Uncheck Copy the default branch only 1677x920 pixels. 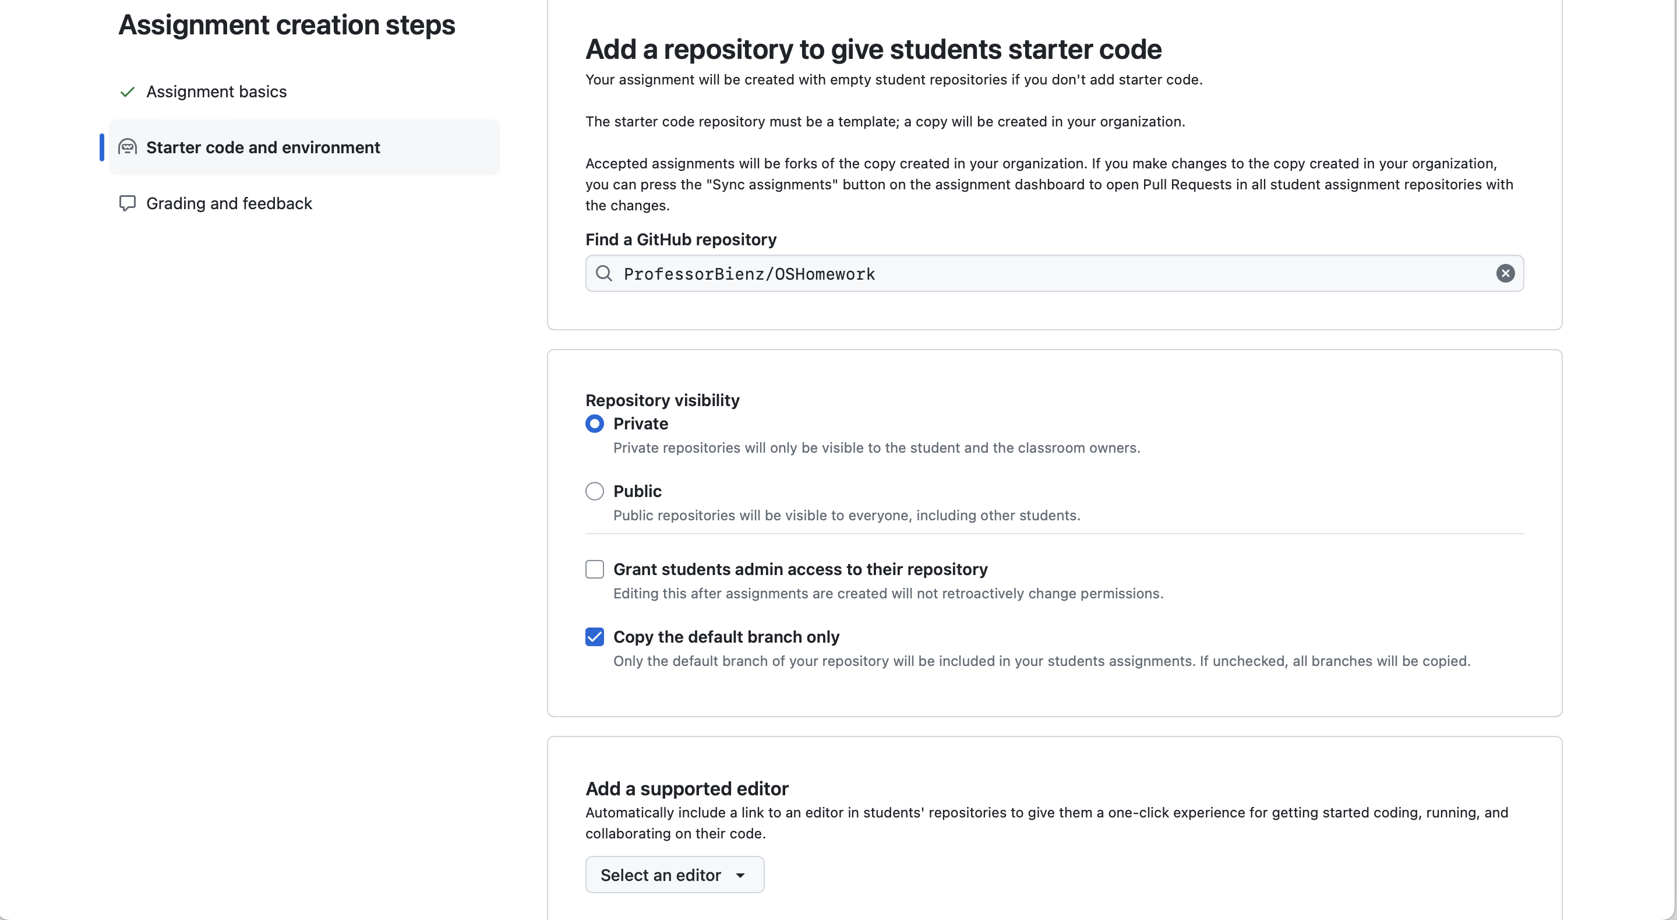(594, 637)
